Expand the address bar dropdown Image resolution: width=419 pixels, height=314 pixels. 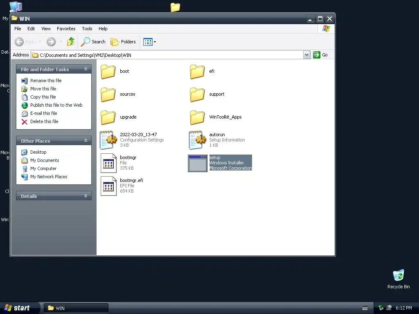[x=306, y=55]
